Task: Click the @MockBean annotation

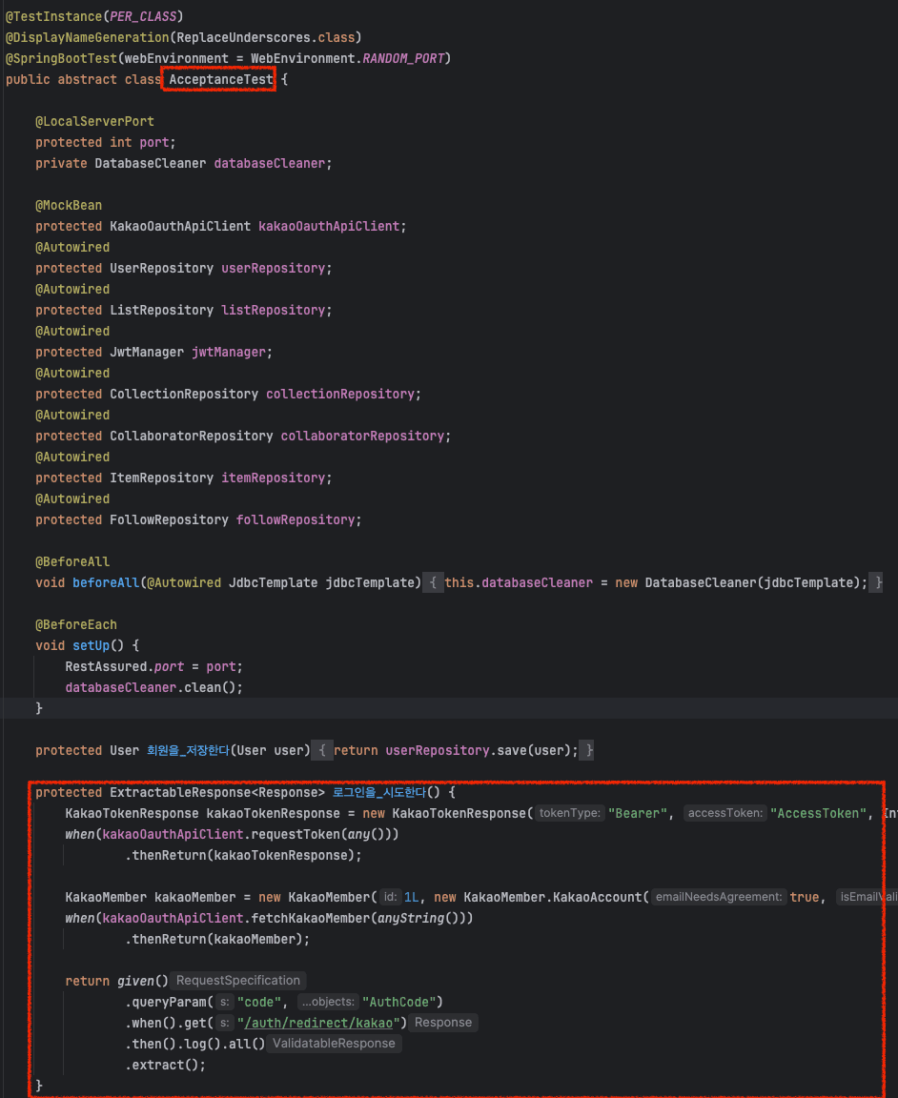Action: (69, 205)
